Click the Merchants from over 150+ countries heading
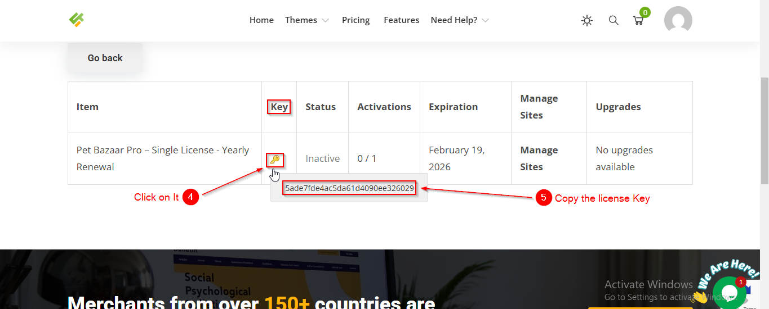769x309 pixels. tap(251, 302)
